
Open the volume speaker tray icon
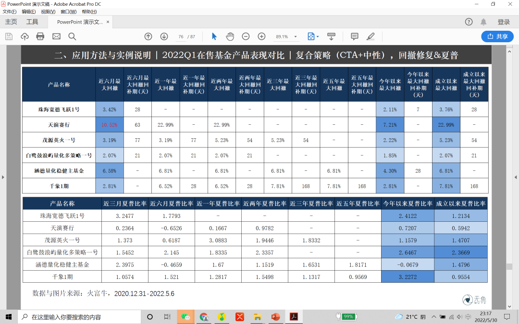tap(459, 317)
